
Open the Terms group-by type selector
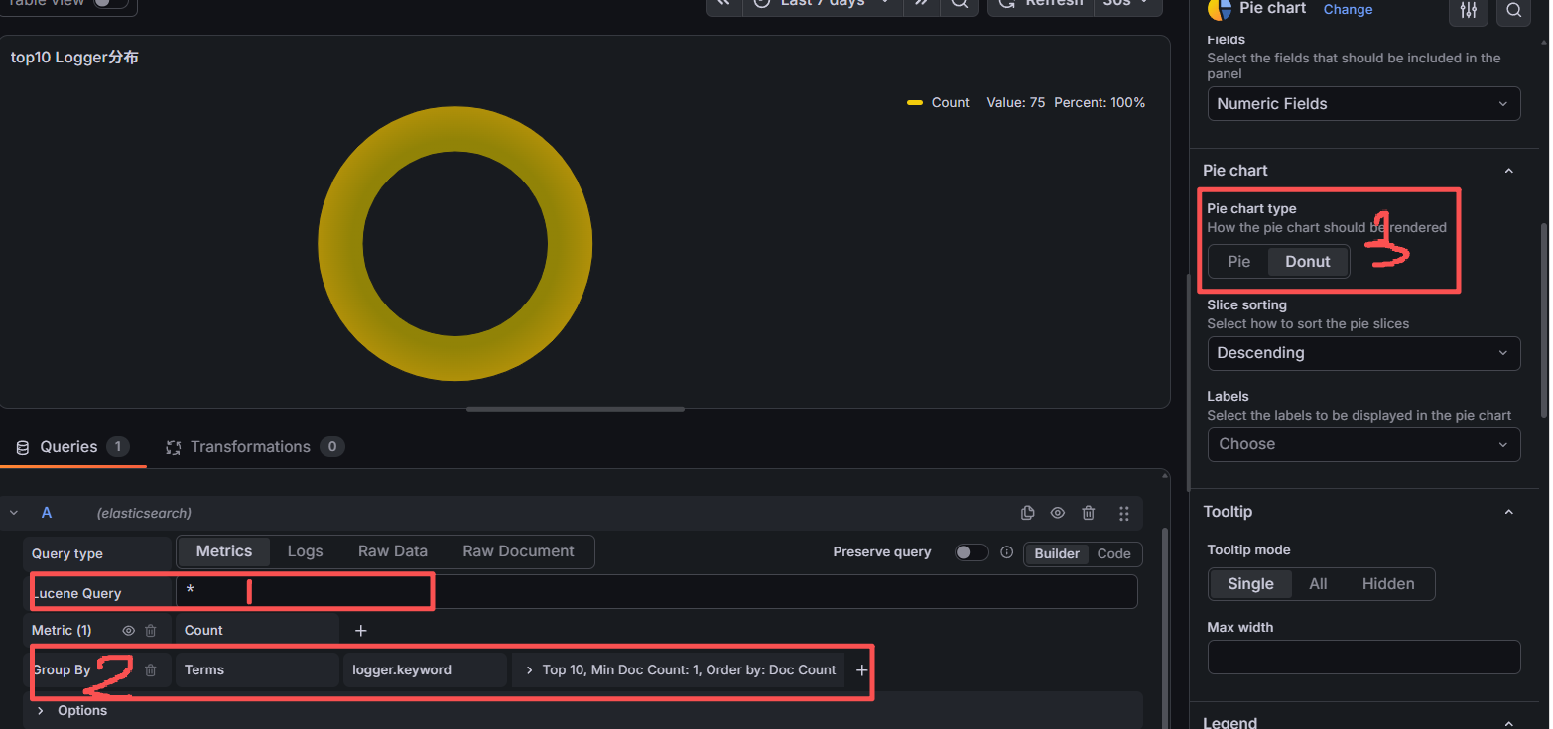257,669
